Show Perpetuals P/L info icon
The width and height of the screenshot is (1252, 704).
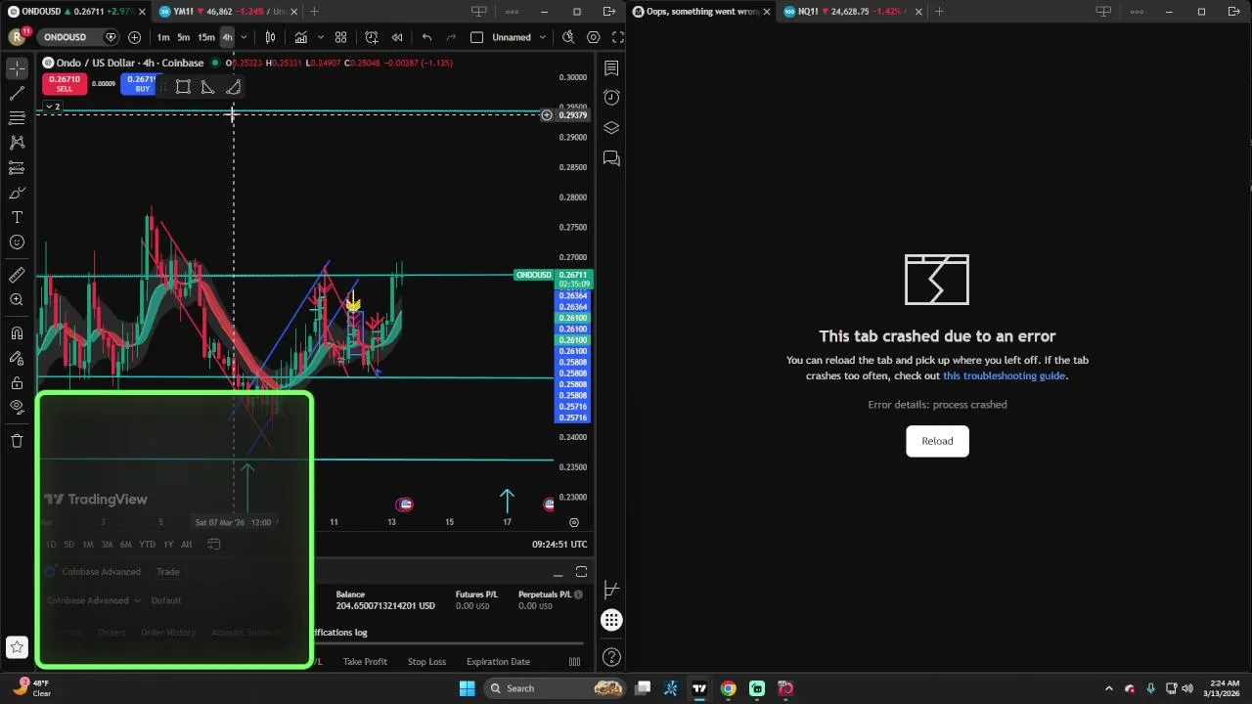click(578, 594)
